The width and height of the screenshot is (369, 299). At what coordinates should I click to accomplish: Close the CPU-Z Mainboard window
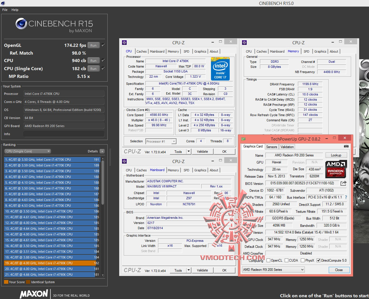[x=231, y=160]
